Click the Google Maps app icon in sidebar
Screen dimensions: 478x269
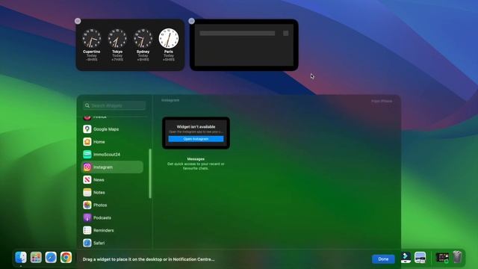[x=87, y=129]
